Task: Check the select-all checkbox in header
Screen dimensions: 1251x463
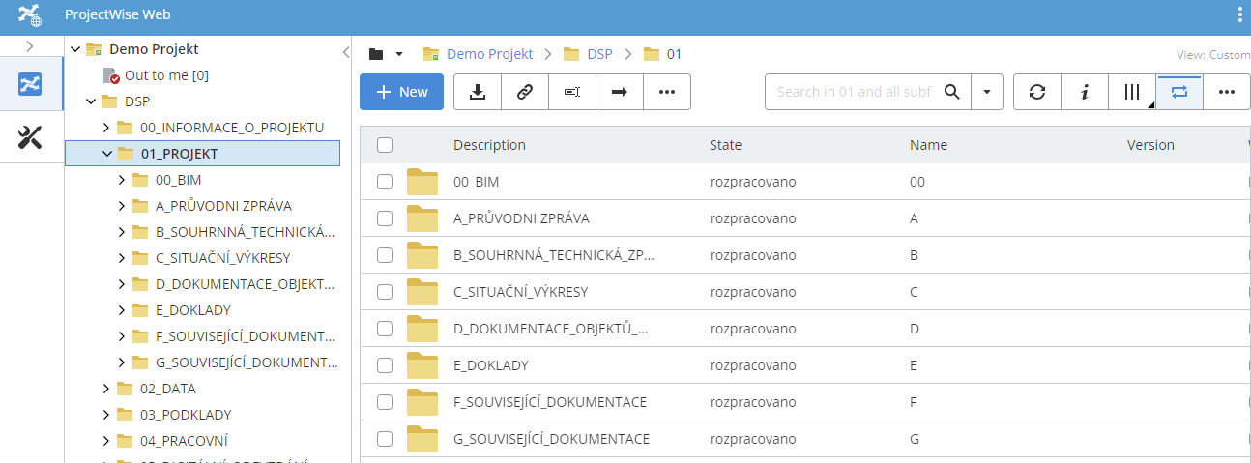Action: [x=385, y=145]
